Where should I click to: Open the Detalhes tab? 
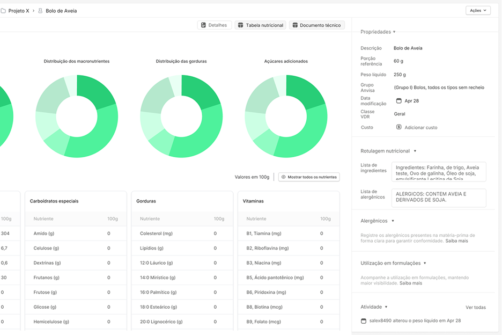pyautogui.click(x=215, y=25)
